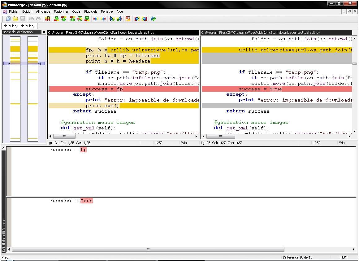Close the Barre de localisation panel
This screenshot has width=359, height=261.
(44, 32)
